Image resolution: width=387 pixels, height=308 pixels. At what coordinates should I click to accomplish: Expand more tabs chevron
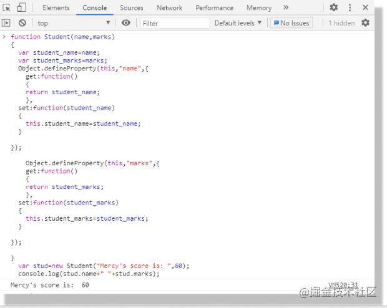(286, 7)
